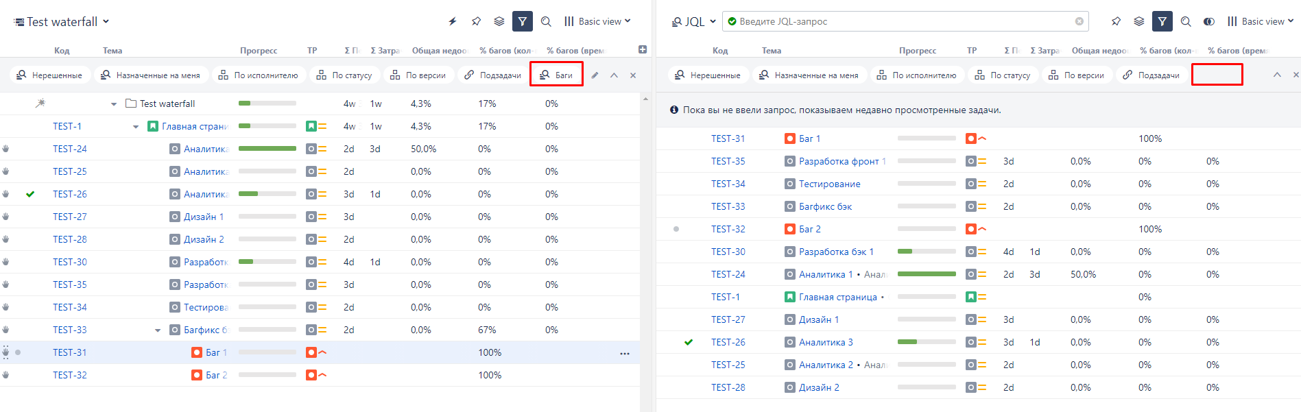Select По версии grouping in JQL panel
Viewport: 1301px width, 412px height.
[1077, 75]
